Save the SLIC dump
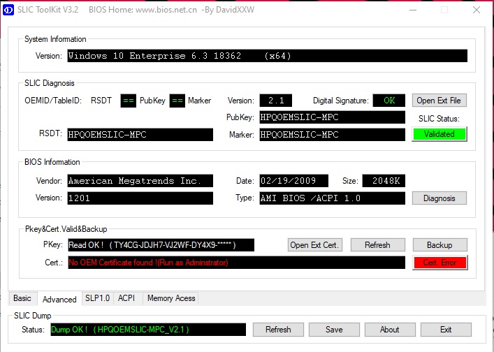This screenshot has height=352, width=494. tap(334, 330)
